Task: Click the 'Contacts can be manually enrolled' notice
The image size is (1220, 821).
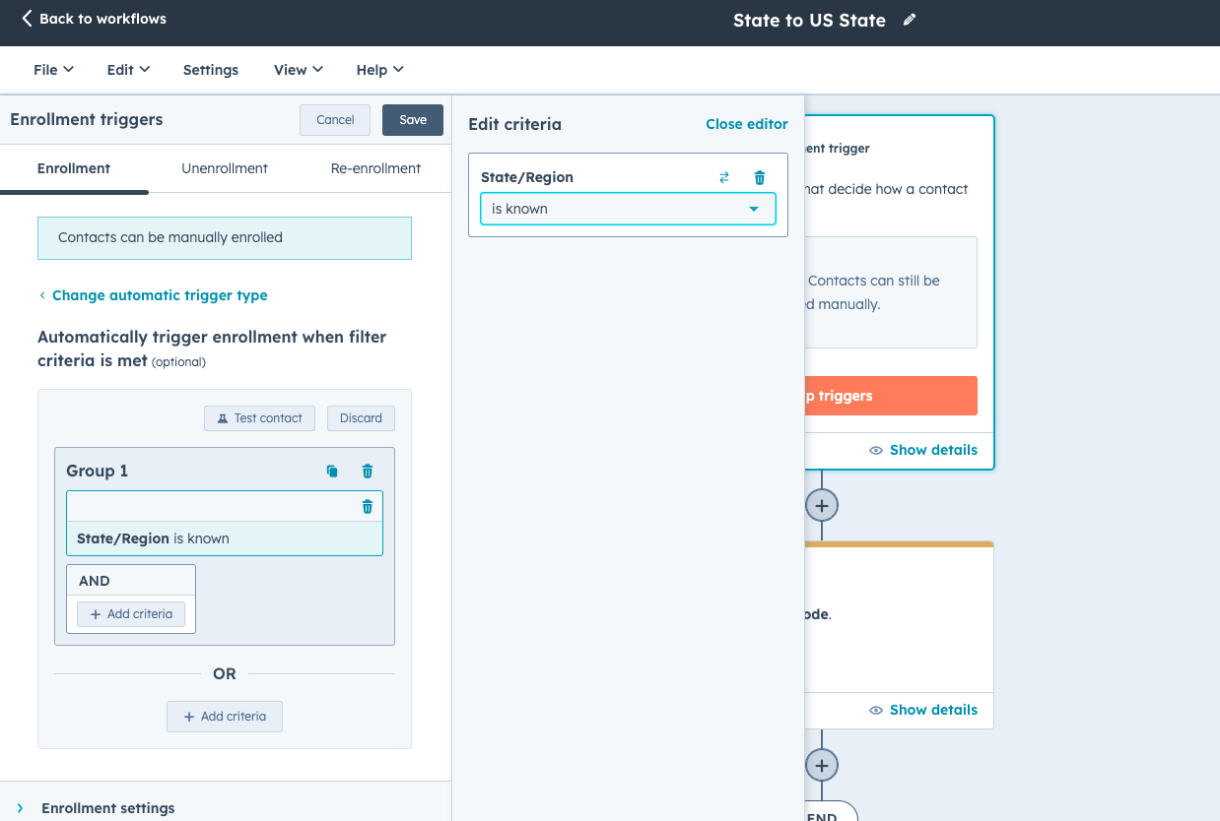Action: [225, 238]
